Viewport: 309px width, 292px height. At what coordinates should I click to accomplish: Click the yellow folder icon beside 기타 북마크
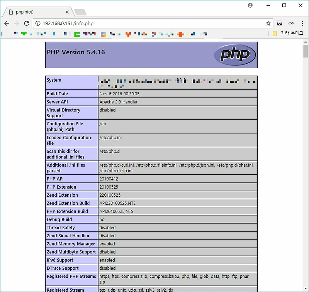[x=275, y=33]
